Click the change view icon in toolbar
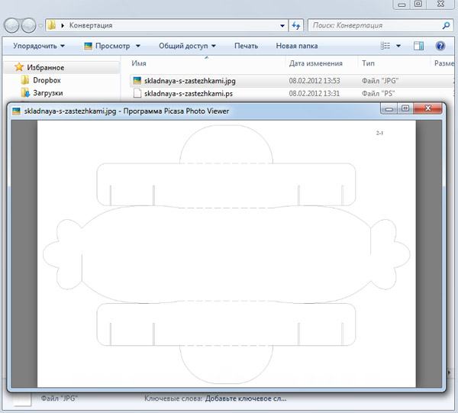The height and width of the screenshot is (413, 458). (386, 46)
